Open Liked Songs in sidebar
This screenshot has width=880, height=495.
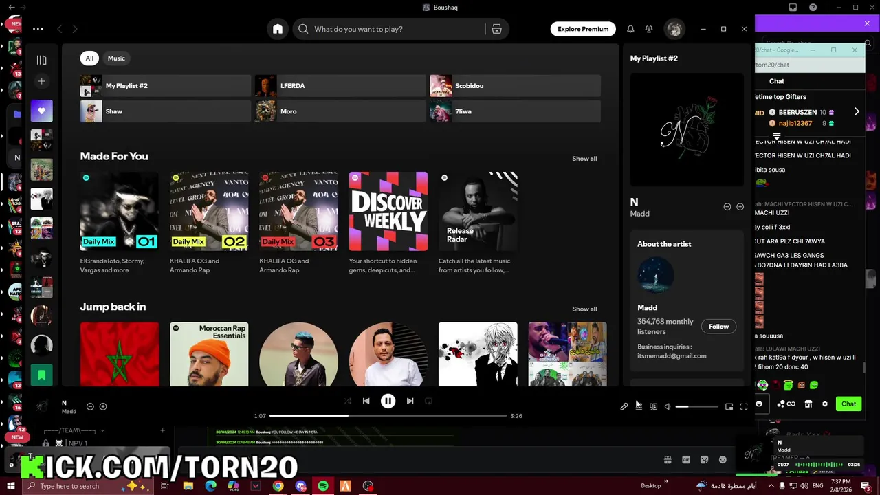[x=41, y=111]
